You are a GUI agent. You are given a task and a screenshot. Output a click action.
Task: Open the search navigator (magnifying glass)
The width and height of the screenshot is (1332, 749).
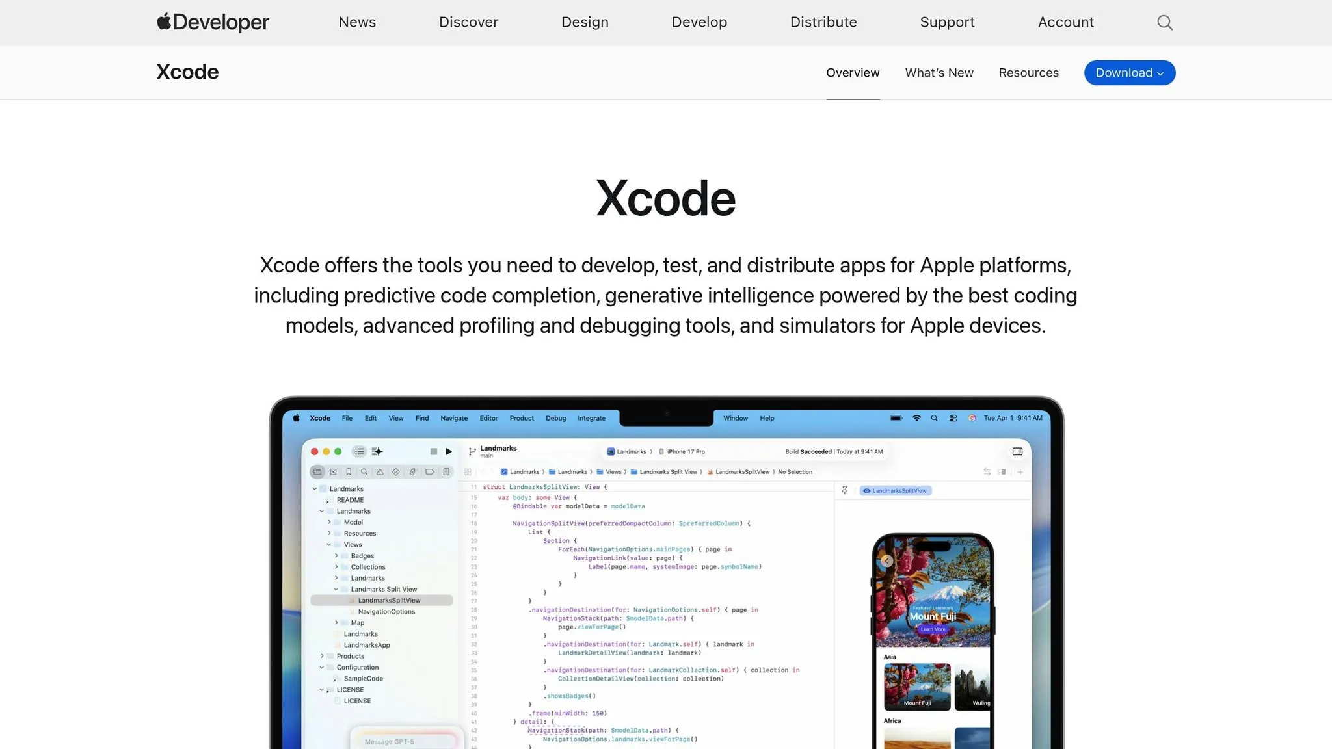[364, 472]
